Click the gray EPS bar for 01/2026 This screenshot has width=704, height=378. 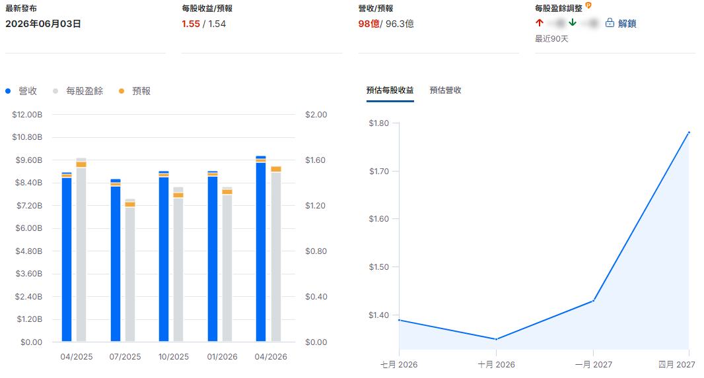[x=227, y=265]
